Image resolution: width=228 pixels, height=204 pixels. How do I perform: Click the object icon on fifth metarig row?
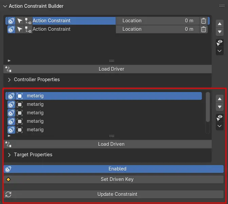tap(20, 130)
